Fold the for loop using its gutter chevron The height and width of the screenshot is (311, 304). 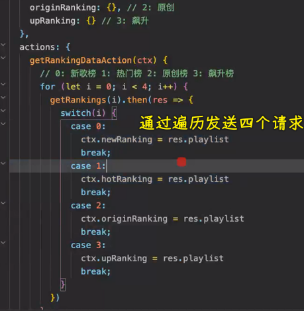point(3,84)
